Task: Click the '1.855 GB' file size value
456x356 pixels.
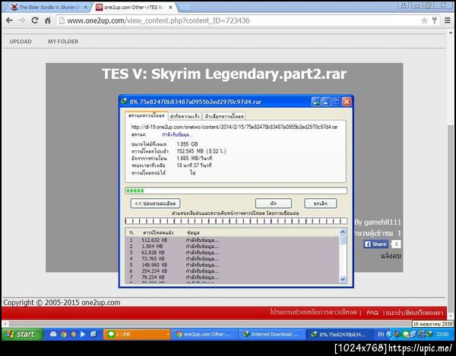Action: [187, 144]
